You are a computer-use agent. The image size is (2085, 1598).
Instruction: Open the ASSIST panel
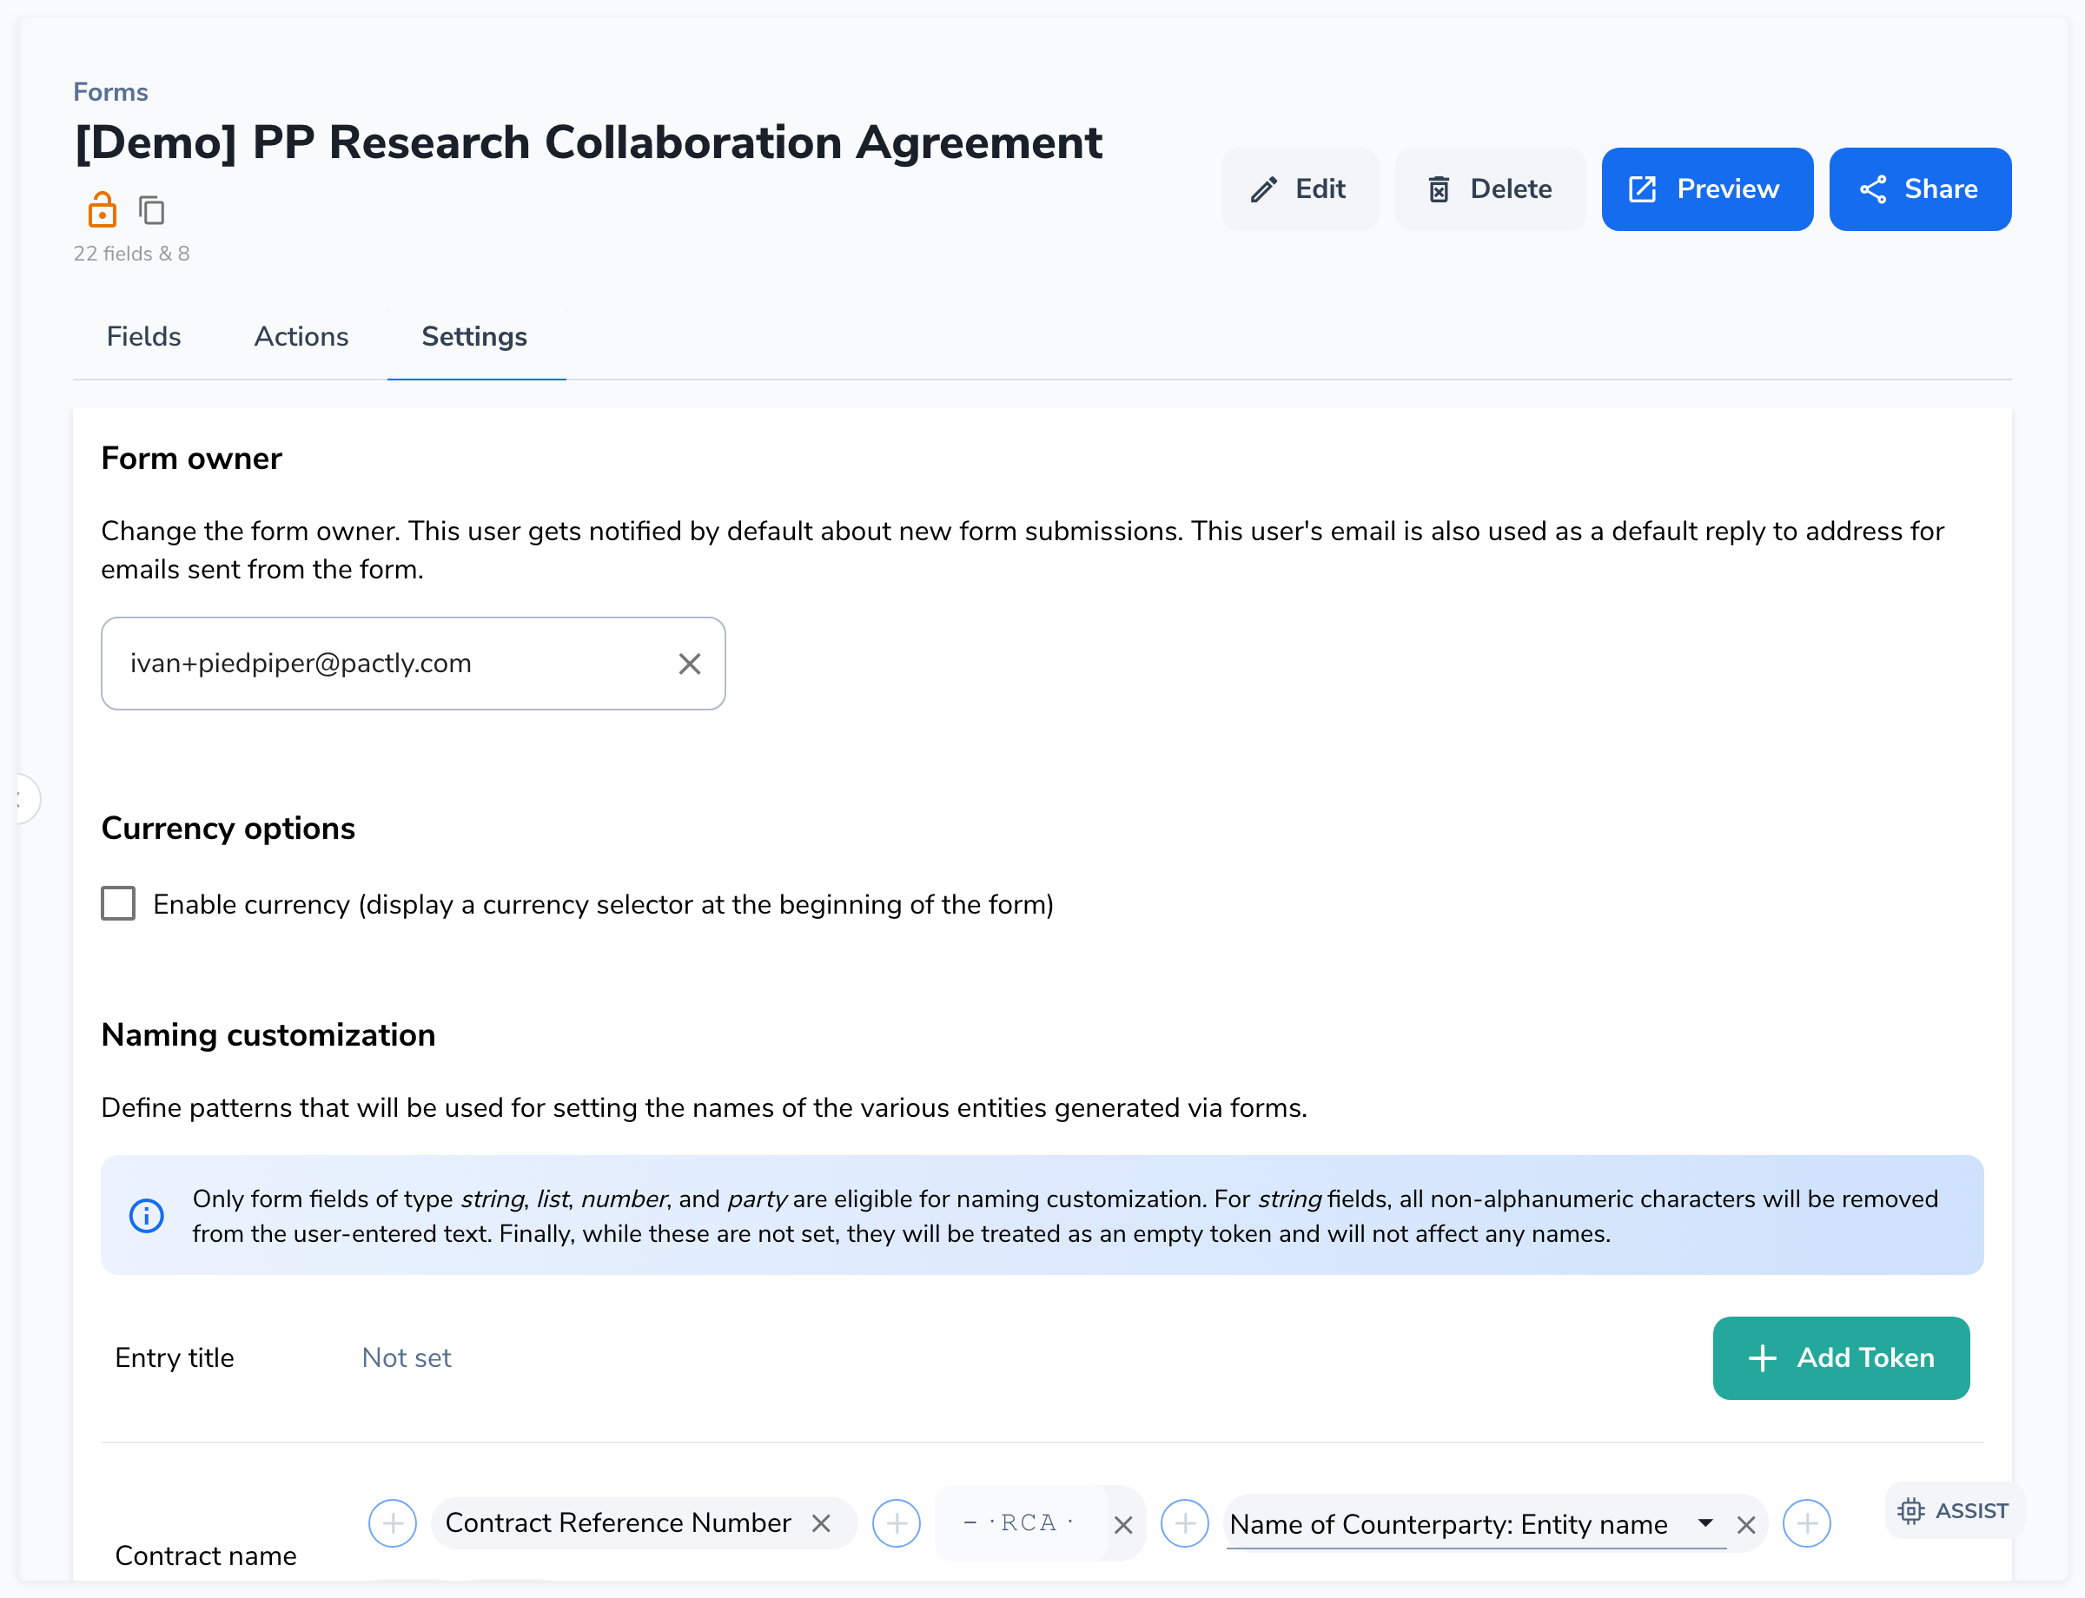click(x=1953, y=1510)
